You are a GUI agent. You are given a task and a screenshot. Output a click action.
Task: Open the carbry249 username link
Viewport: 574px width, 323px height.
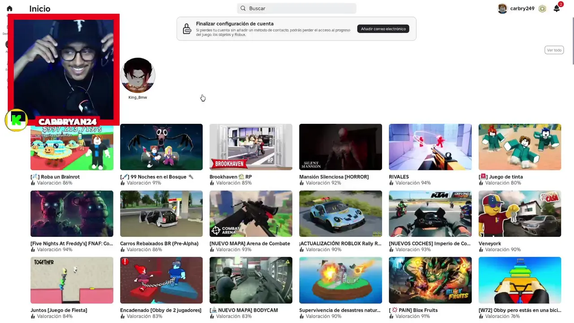coord(522,9)
